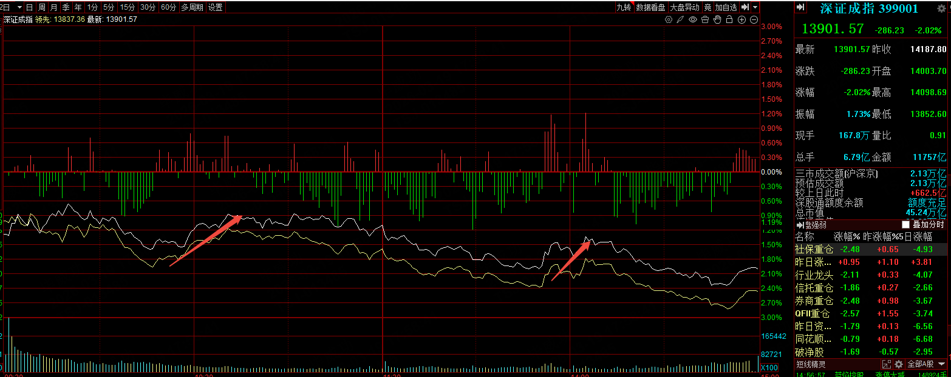Expand dropdown arrow next to 加自选
Screen dimensions: 951x377
tap(755, 7)
